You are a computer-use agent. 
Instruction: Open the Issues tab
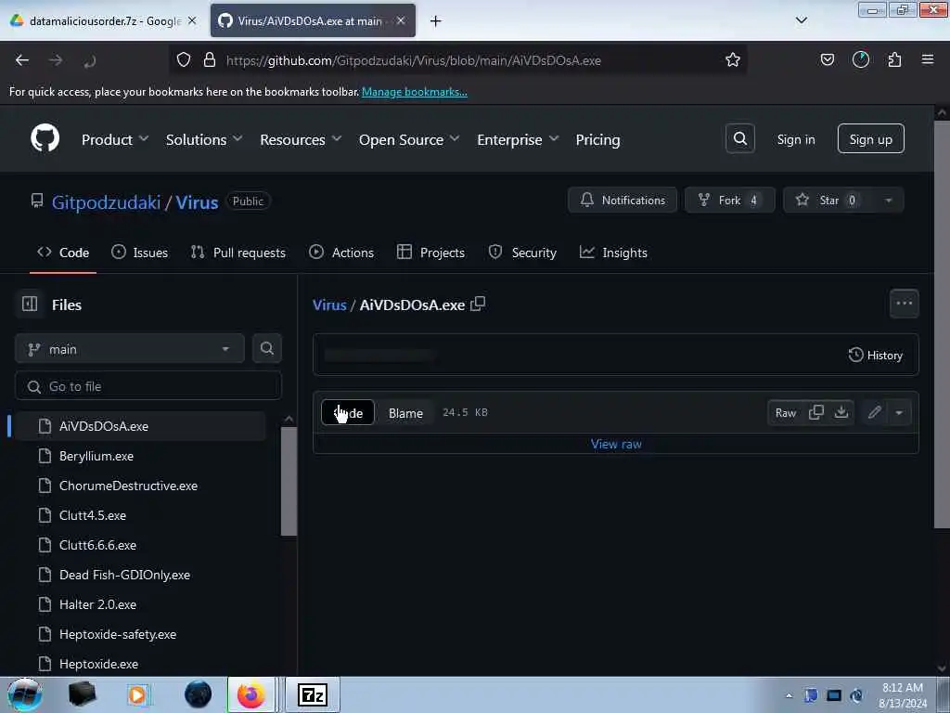139,253
